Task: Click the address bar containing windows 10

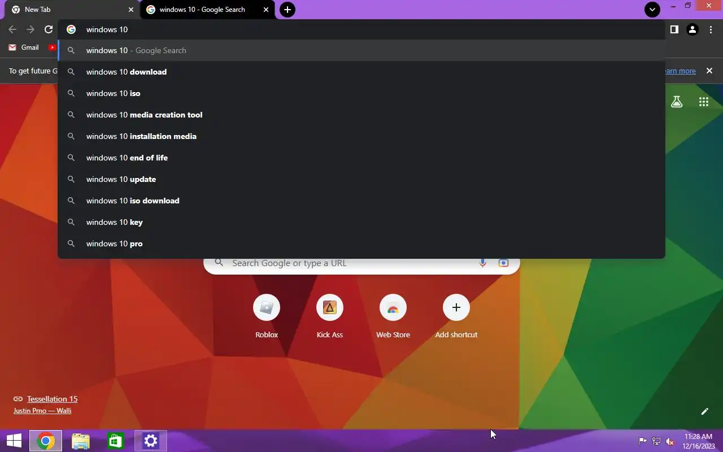Action: (x=361, y=29)
